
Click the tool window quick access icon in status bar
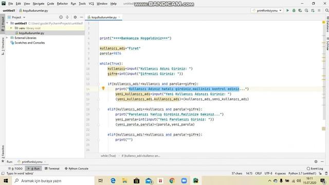tap(3, 174)
